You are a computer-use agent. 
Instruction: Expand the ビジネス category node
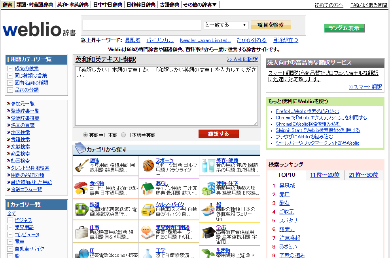tap(10, 220)
